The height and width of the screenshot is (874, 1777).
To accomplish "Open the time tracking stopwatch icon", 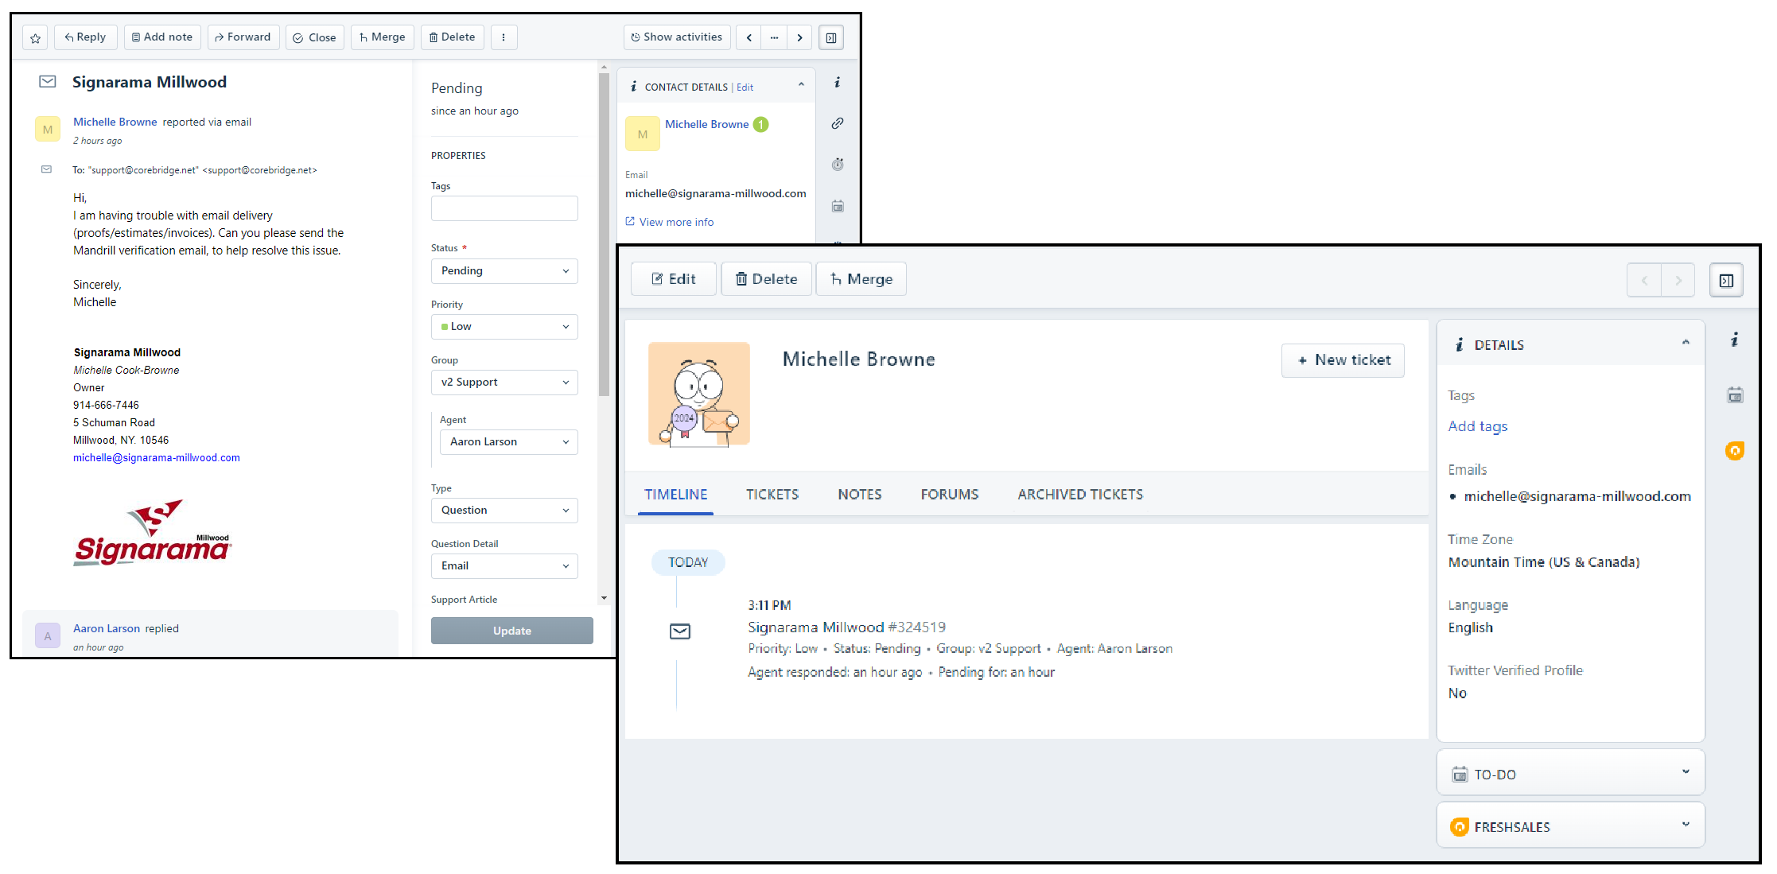I will point(838,165).
